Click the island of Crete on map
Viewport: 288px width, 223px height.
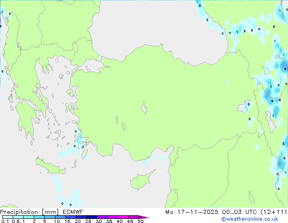point(50,167)
